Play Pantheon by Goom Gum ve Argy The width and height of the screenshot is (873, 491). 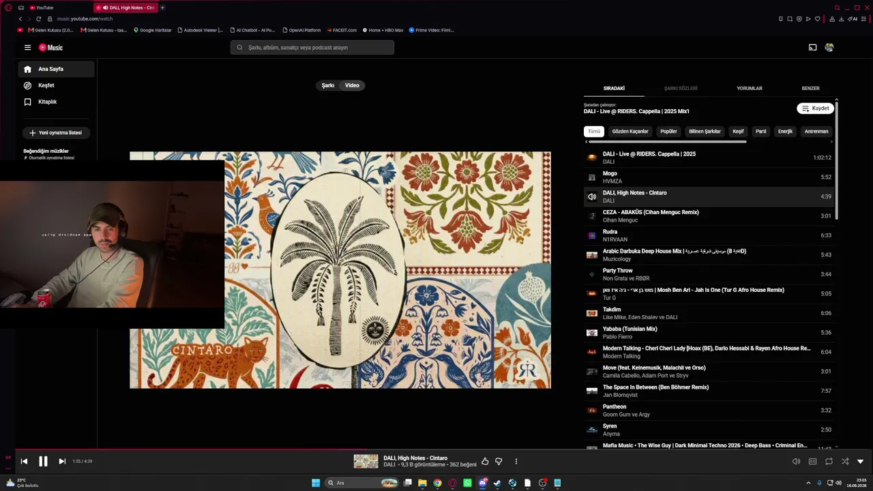(x=709, y=411)
